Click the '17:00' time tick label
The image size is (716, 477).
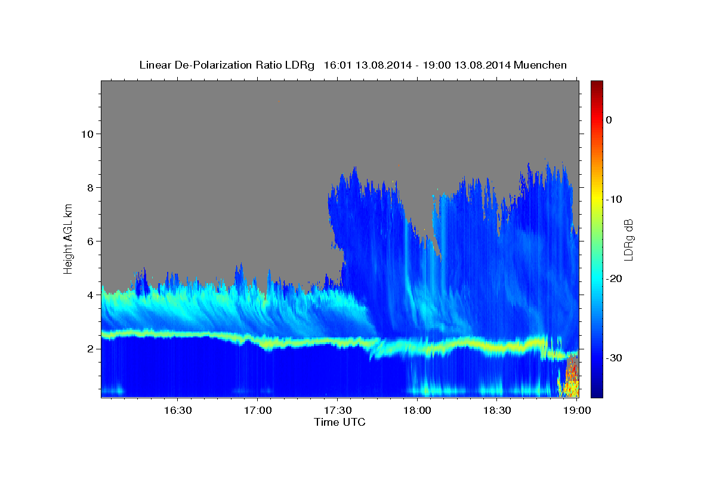tap(258, 410)
